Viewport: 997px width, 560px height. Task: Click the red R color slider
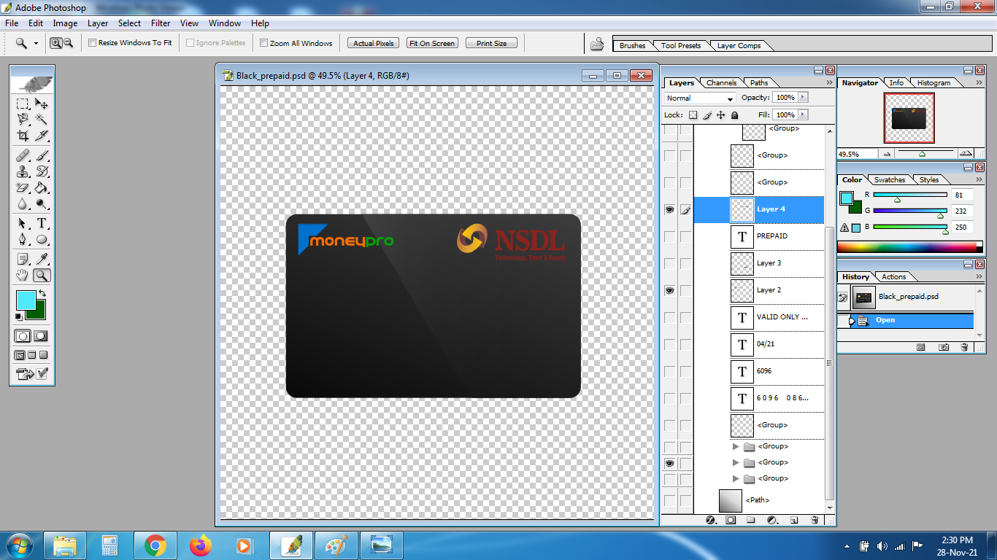[x=909, y=195]
